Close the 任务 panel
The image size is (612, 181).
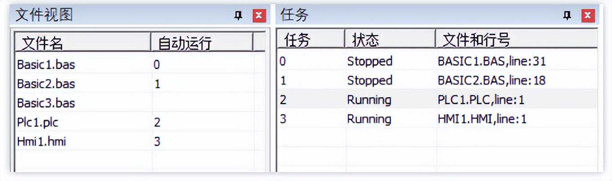588,16
